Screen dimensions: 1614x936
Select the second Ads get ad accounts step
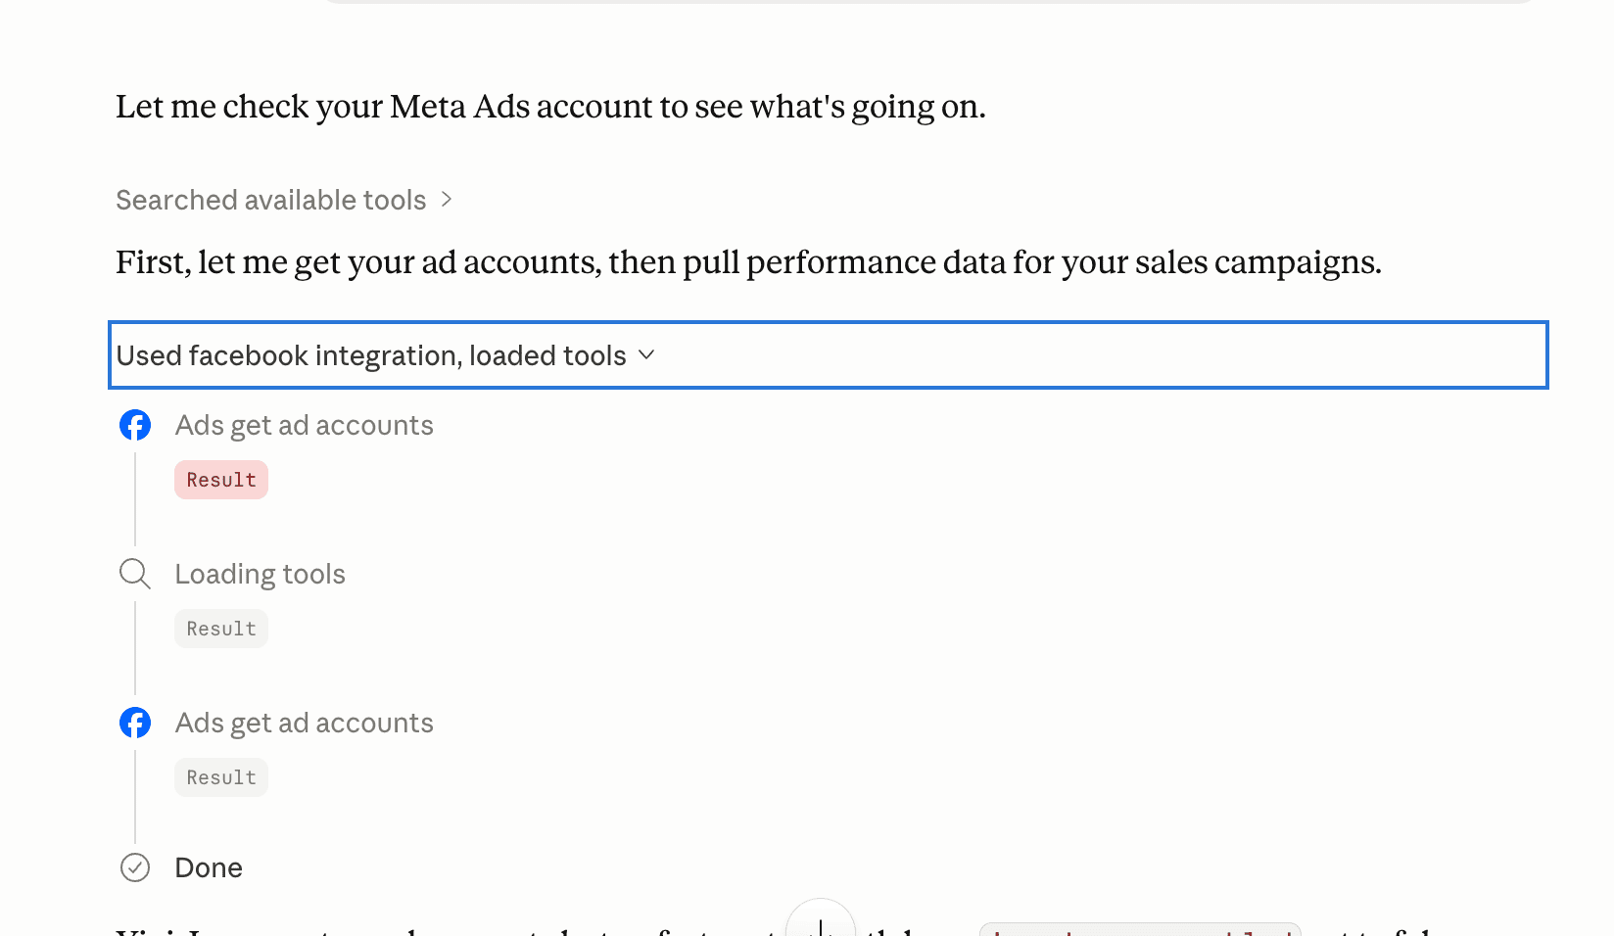click(x=304, y=723)
